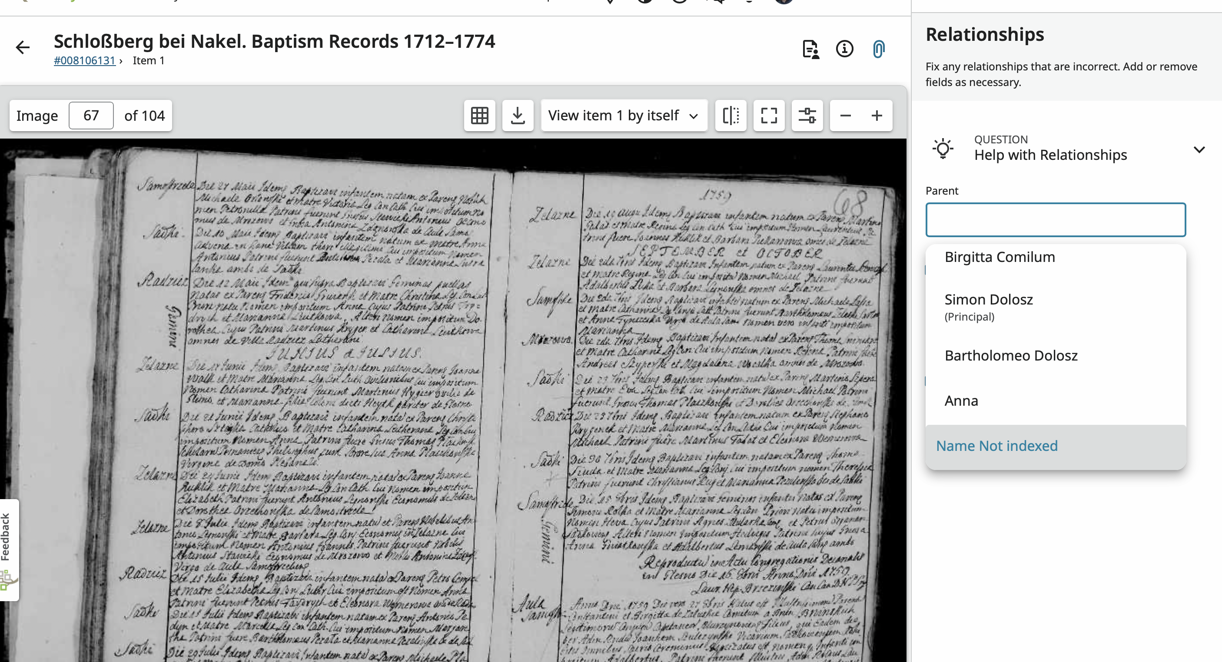Image resolution: width=1222 pixels, height=662 pixels.
Task: Zoom in with the plus button
Action: pyautogui.click(x=877, y=115)
